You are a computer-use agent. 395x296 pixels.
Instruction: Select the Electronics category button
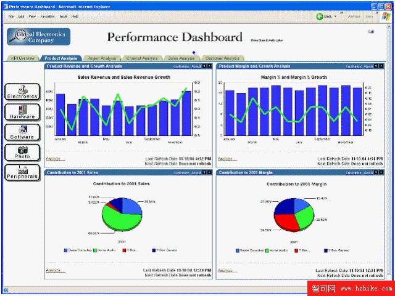point(22,92)
